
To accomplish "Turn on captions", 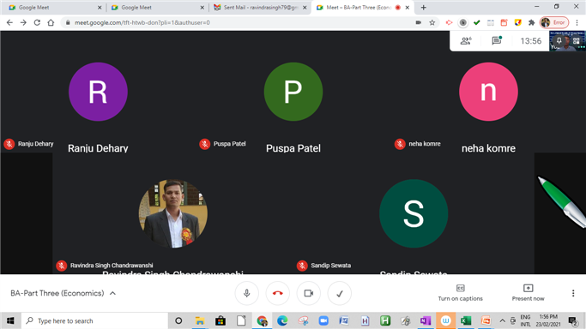I will [461, 293].
